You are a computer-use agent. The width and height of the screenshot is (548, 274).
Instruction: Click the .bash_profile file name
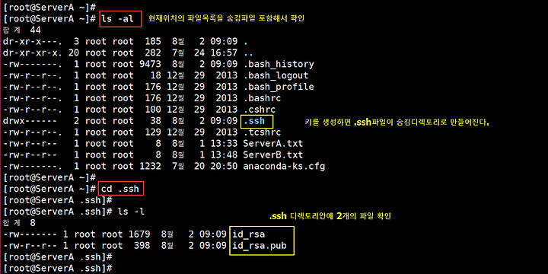pyautogui.click(x=279, y=87)
